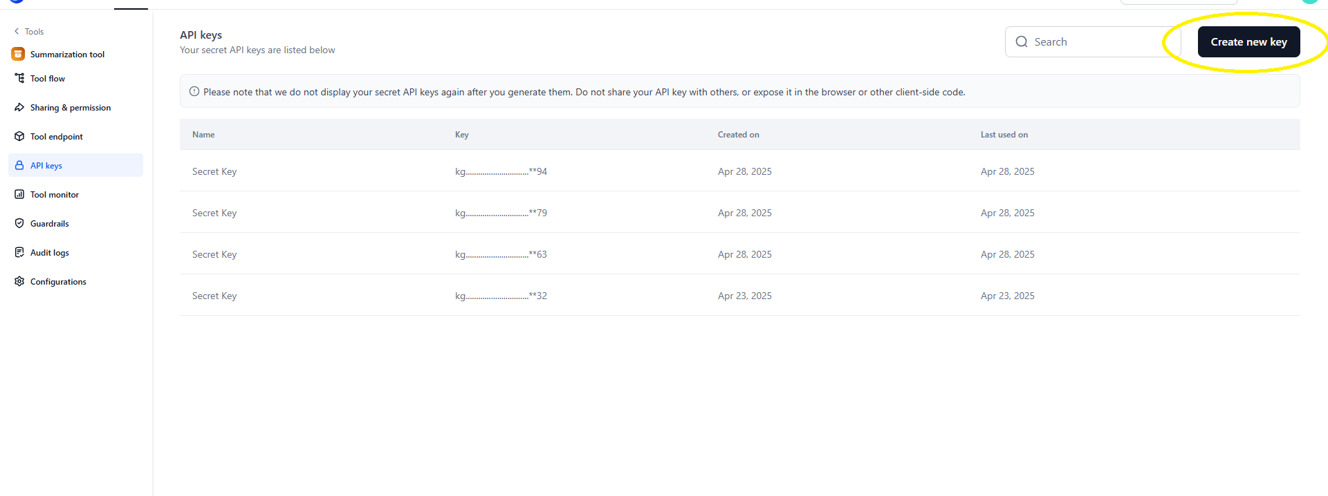Click the Key column header
The width and height of the screenshot is (1328, 496).
[462, 135]
